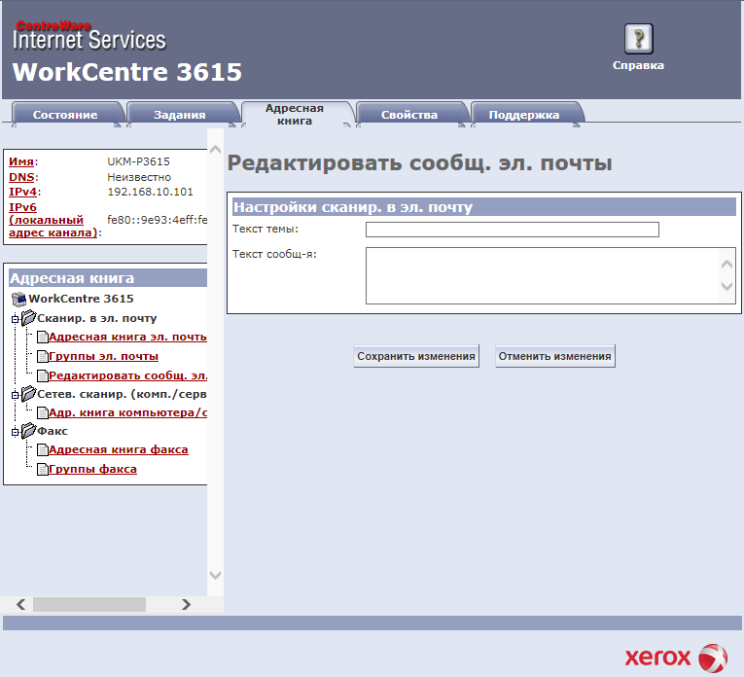Click the Факс folder icon
Screen dimensions: 744x677
(28, 430)
